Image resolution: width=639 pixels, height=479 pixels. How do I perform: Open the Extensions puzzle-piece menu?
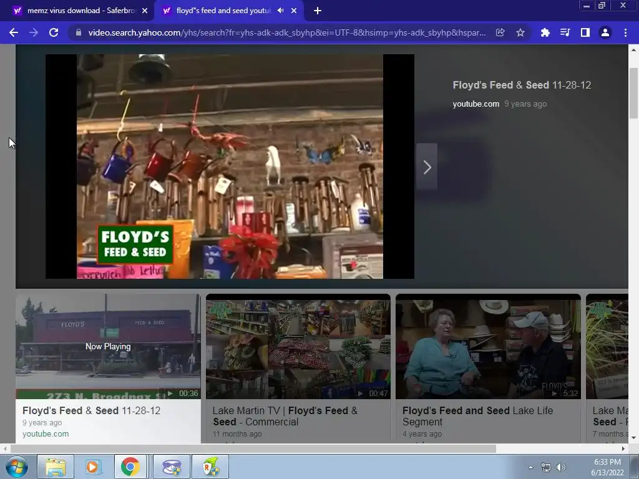[x=545, y=32]
